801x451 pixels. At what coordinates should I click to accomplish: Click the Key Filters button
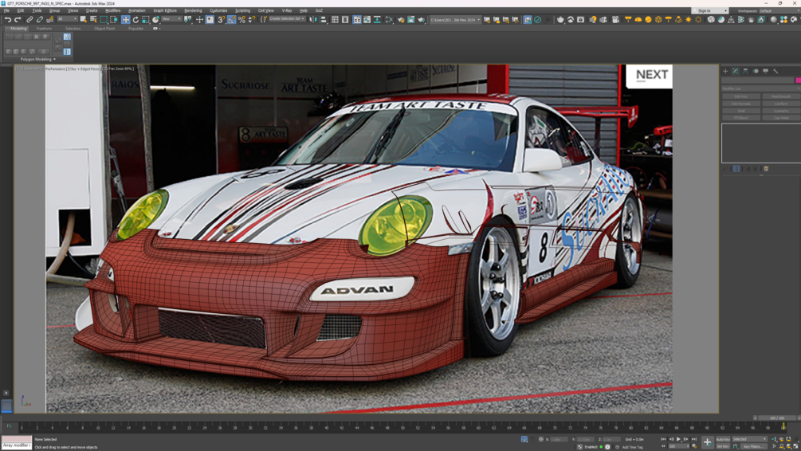752,446
